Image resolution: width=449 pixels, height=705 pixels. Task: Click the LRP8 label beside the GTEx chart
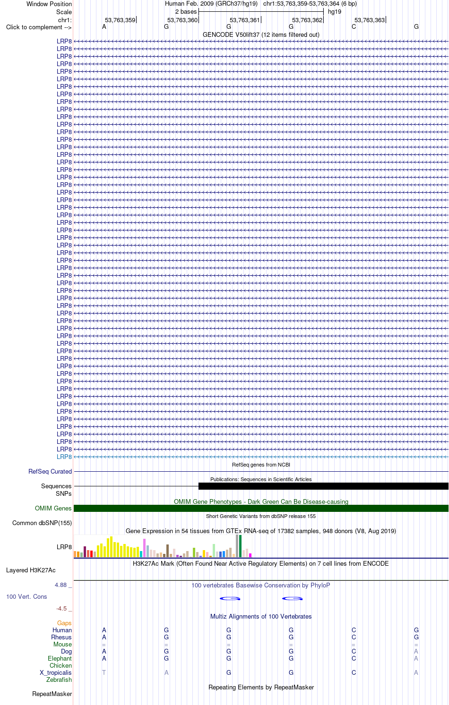tap(64, 547)
